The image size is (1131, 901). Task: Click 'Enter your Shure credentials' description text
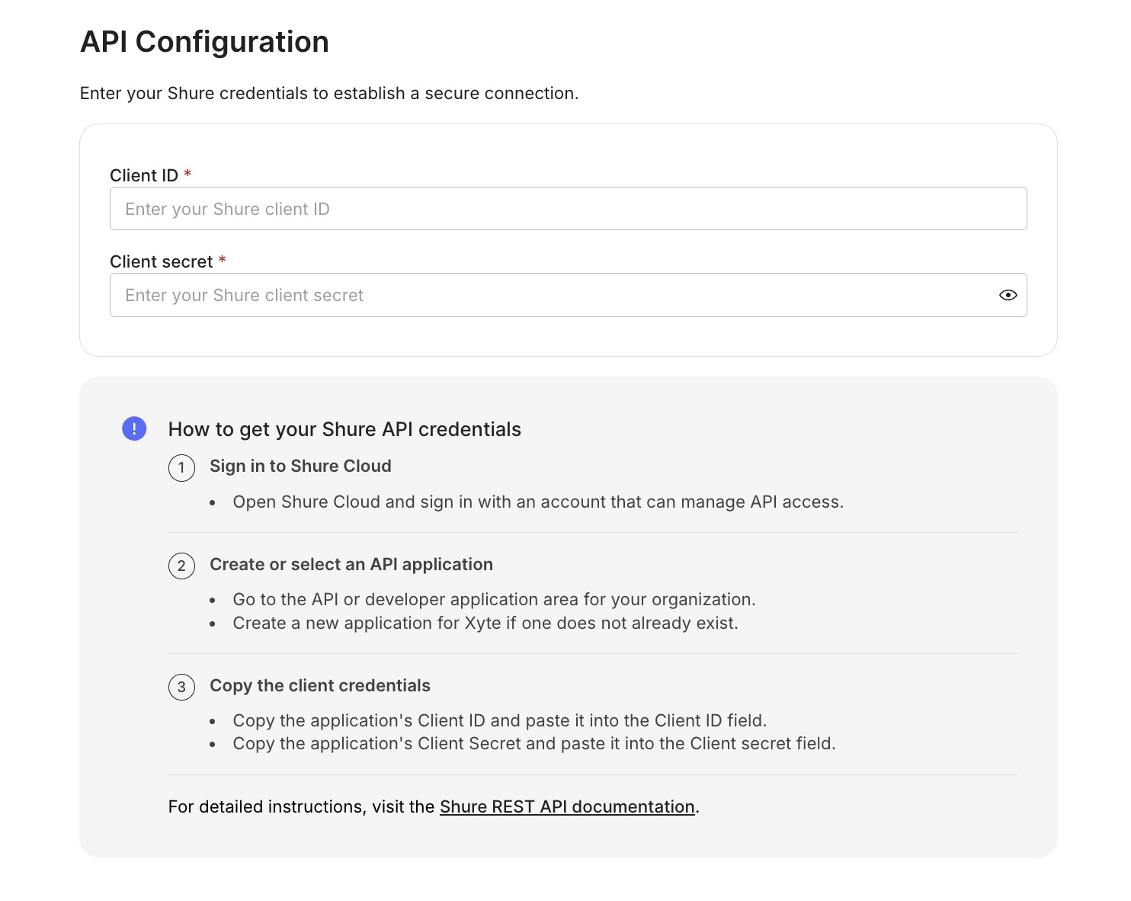[x=329, y=93]
